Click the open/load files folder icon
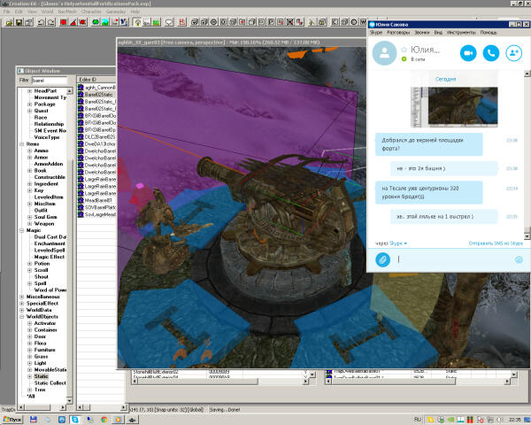The image size is (531, 425). coord(9,22)
